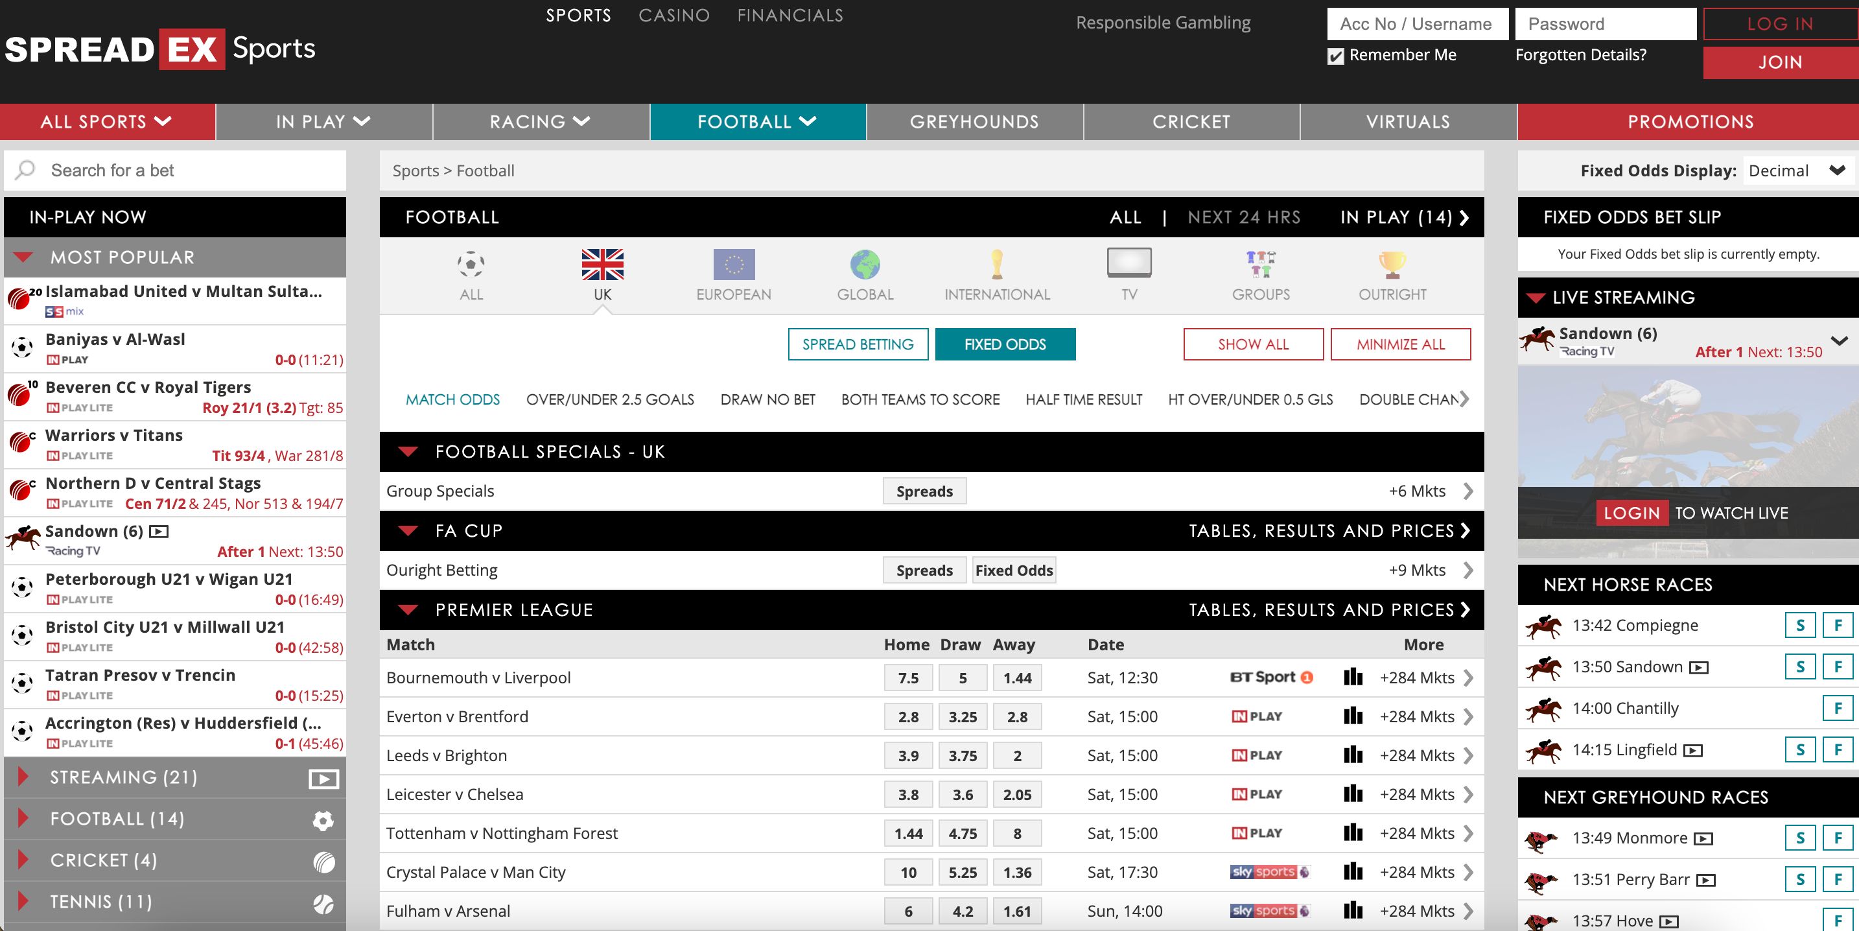Select the TV matches filter icon

coord(1128,263)
